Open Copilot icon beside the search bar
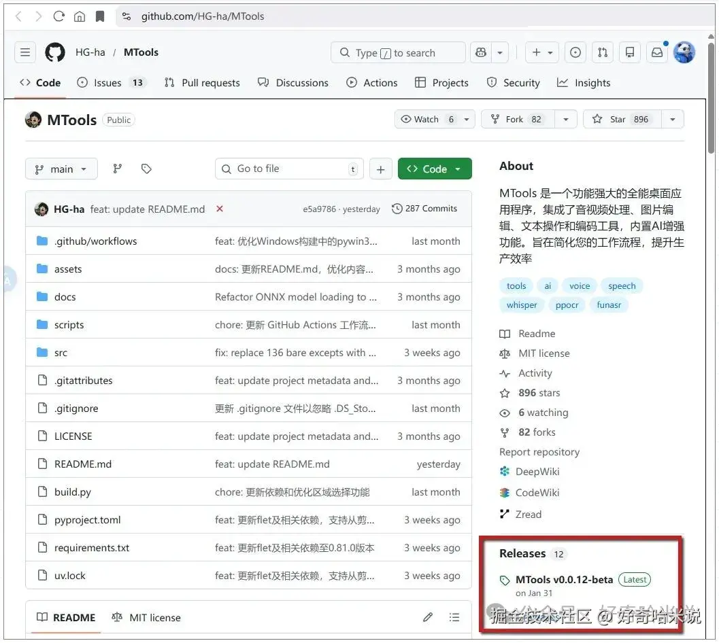Image resolution: width=719 pixels, height=643 pixels. [x=480, y=52]
